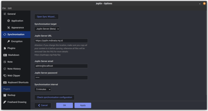Image resolution: width=208 pixels, height=111 pixels.
Task: Click the Joplin Server password label
Action: (46, 73)
